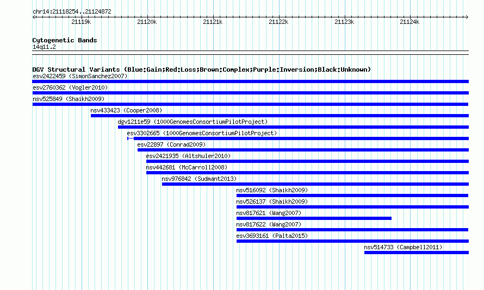
Task: Select nsv526137 (Shaikh2009) label
Action: (272, 201)
